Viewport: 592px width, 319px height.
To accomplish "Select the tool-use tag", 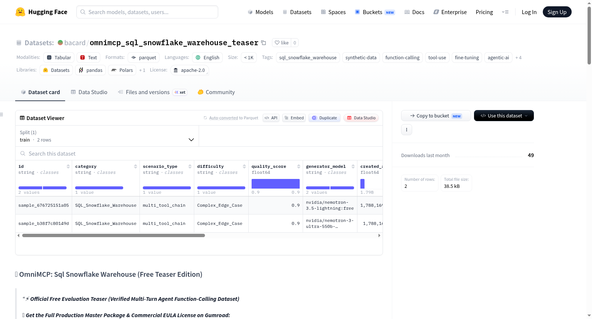I will click(437, 57).
